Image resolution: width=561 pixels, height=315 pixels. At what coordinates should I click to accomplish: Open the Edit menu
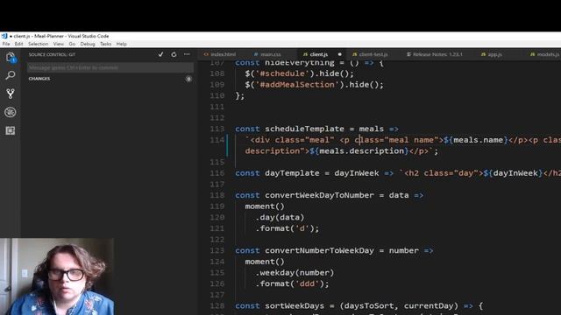coord(18,44)
